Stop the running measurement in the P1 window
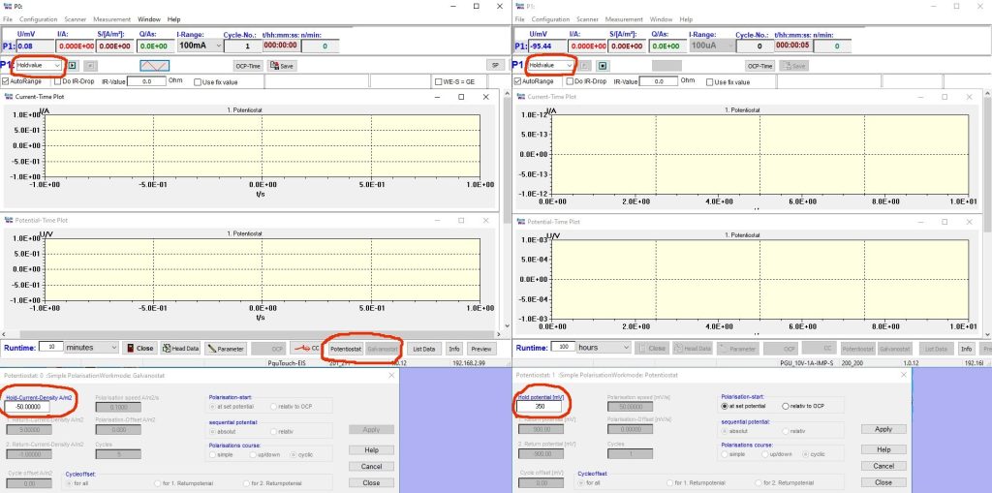Screen dimensions: 992x493 pos(603,65)
